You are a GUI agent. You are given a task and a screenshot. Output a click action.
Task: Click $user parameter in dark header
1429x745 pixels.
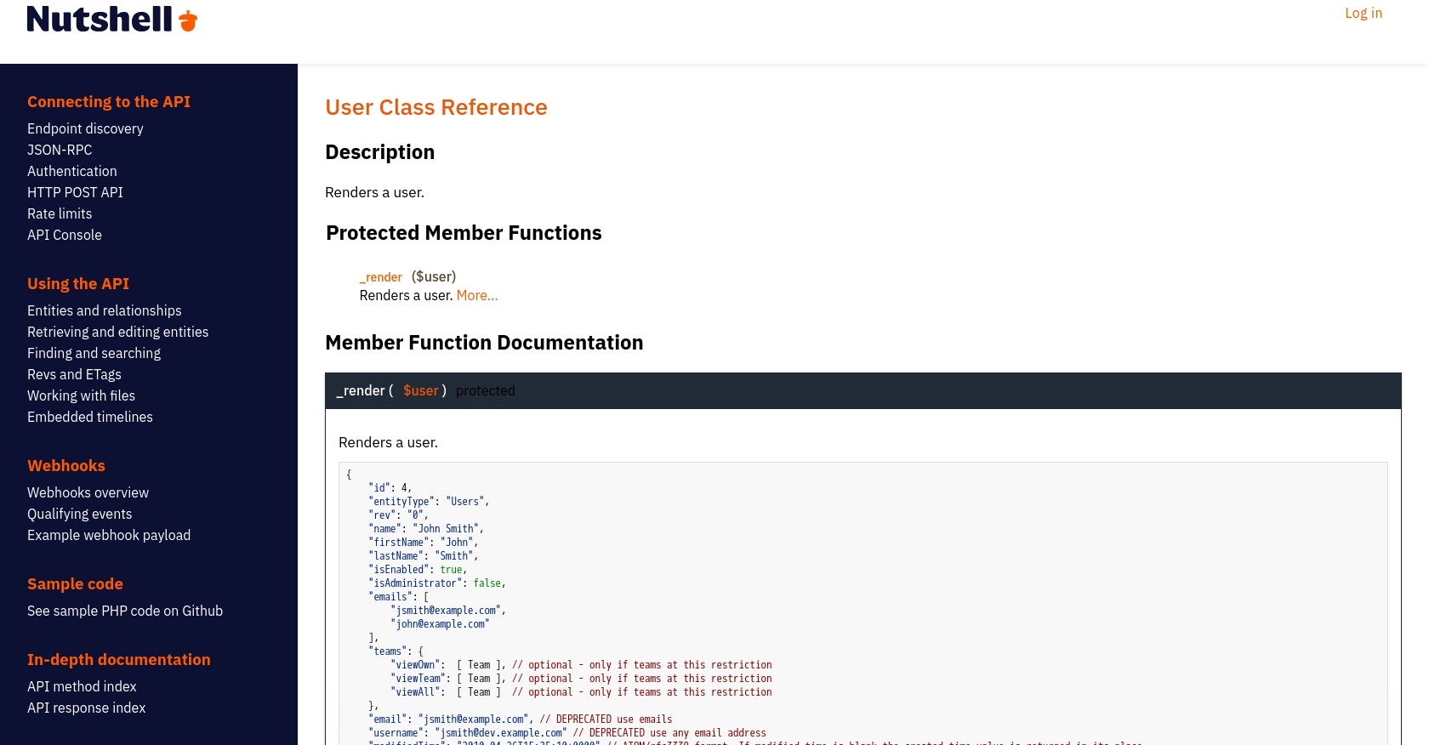click(x=420, y=390)
